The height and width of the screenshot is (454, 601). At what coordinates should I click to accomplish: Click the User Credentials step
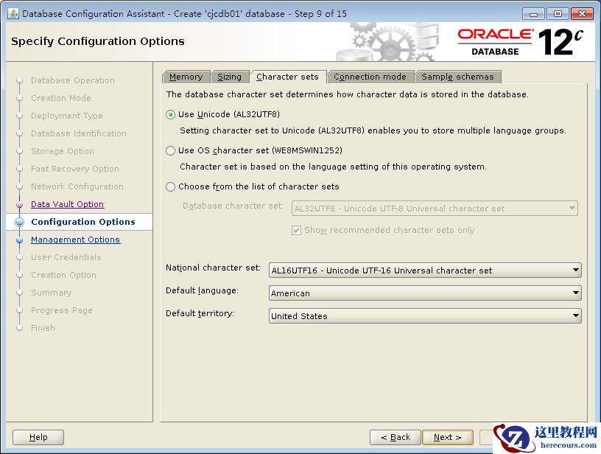(x=66, y=257)
